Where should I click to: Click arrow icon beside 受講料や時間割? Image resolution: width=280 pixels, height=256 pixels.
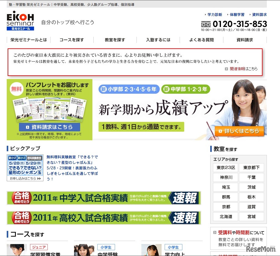(215, 233)
